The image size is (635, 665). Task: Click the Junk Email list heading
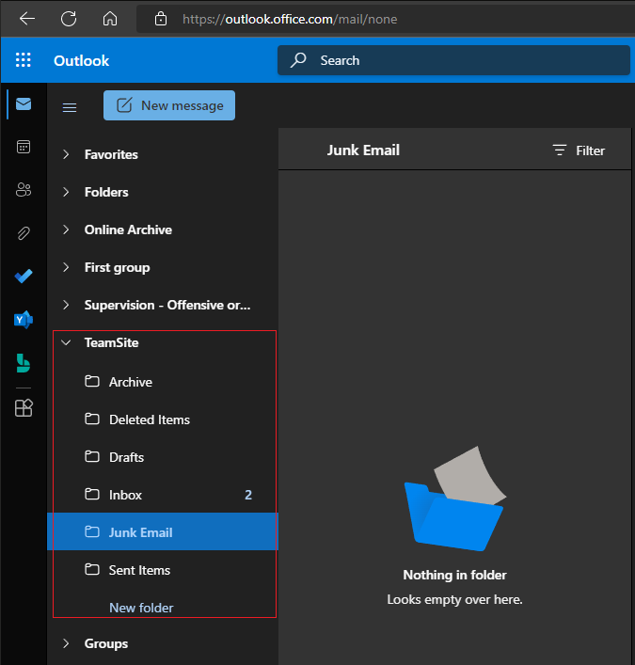(x=363, y=150)
